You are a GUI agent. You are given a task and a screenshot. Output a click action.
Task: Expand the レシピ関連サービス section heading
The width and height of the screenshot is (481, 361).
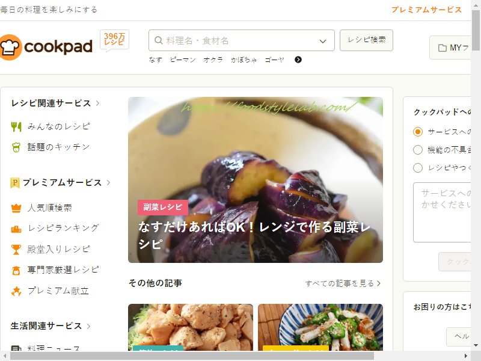pyautogui.click(x=55, y=103)
